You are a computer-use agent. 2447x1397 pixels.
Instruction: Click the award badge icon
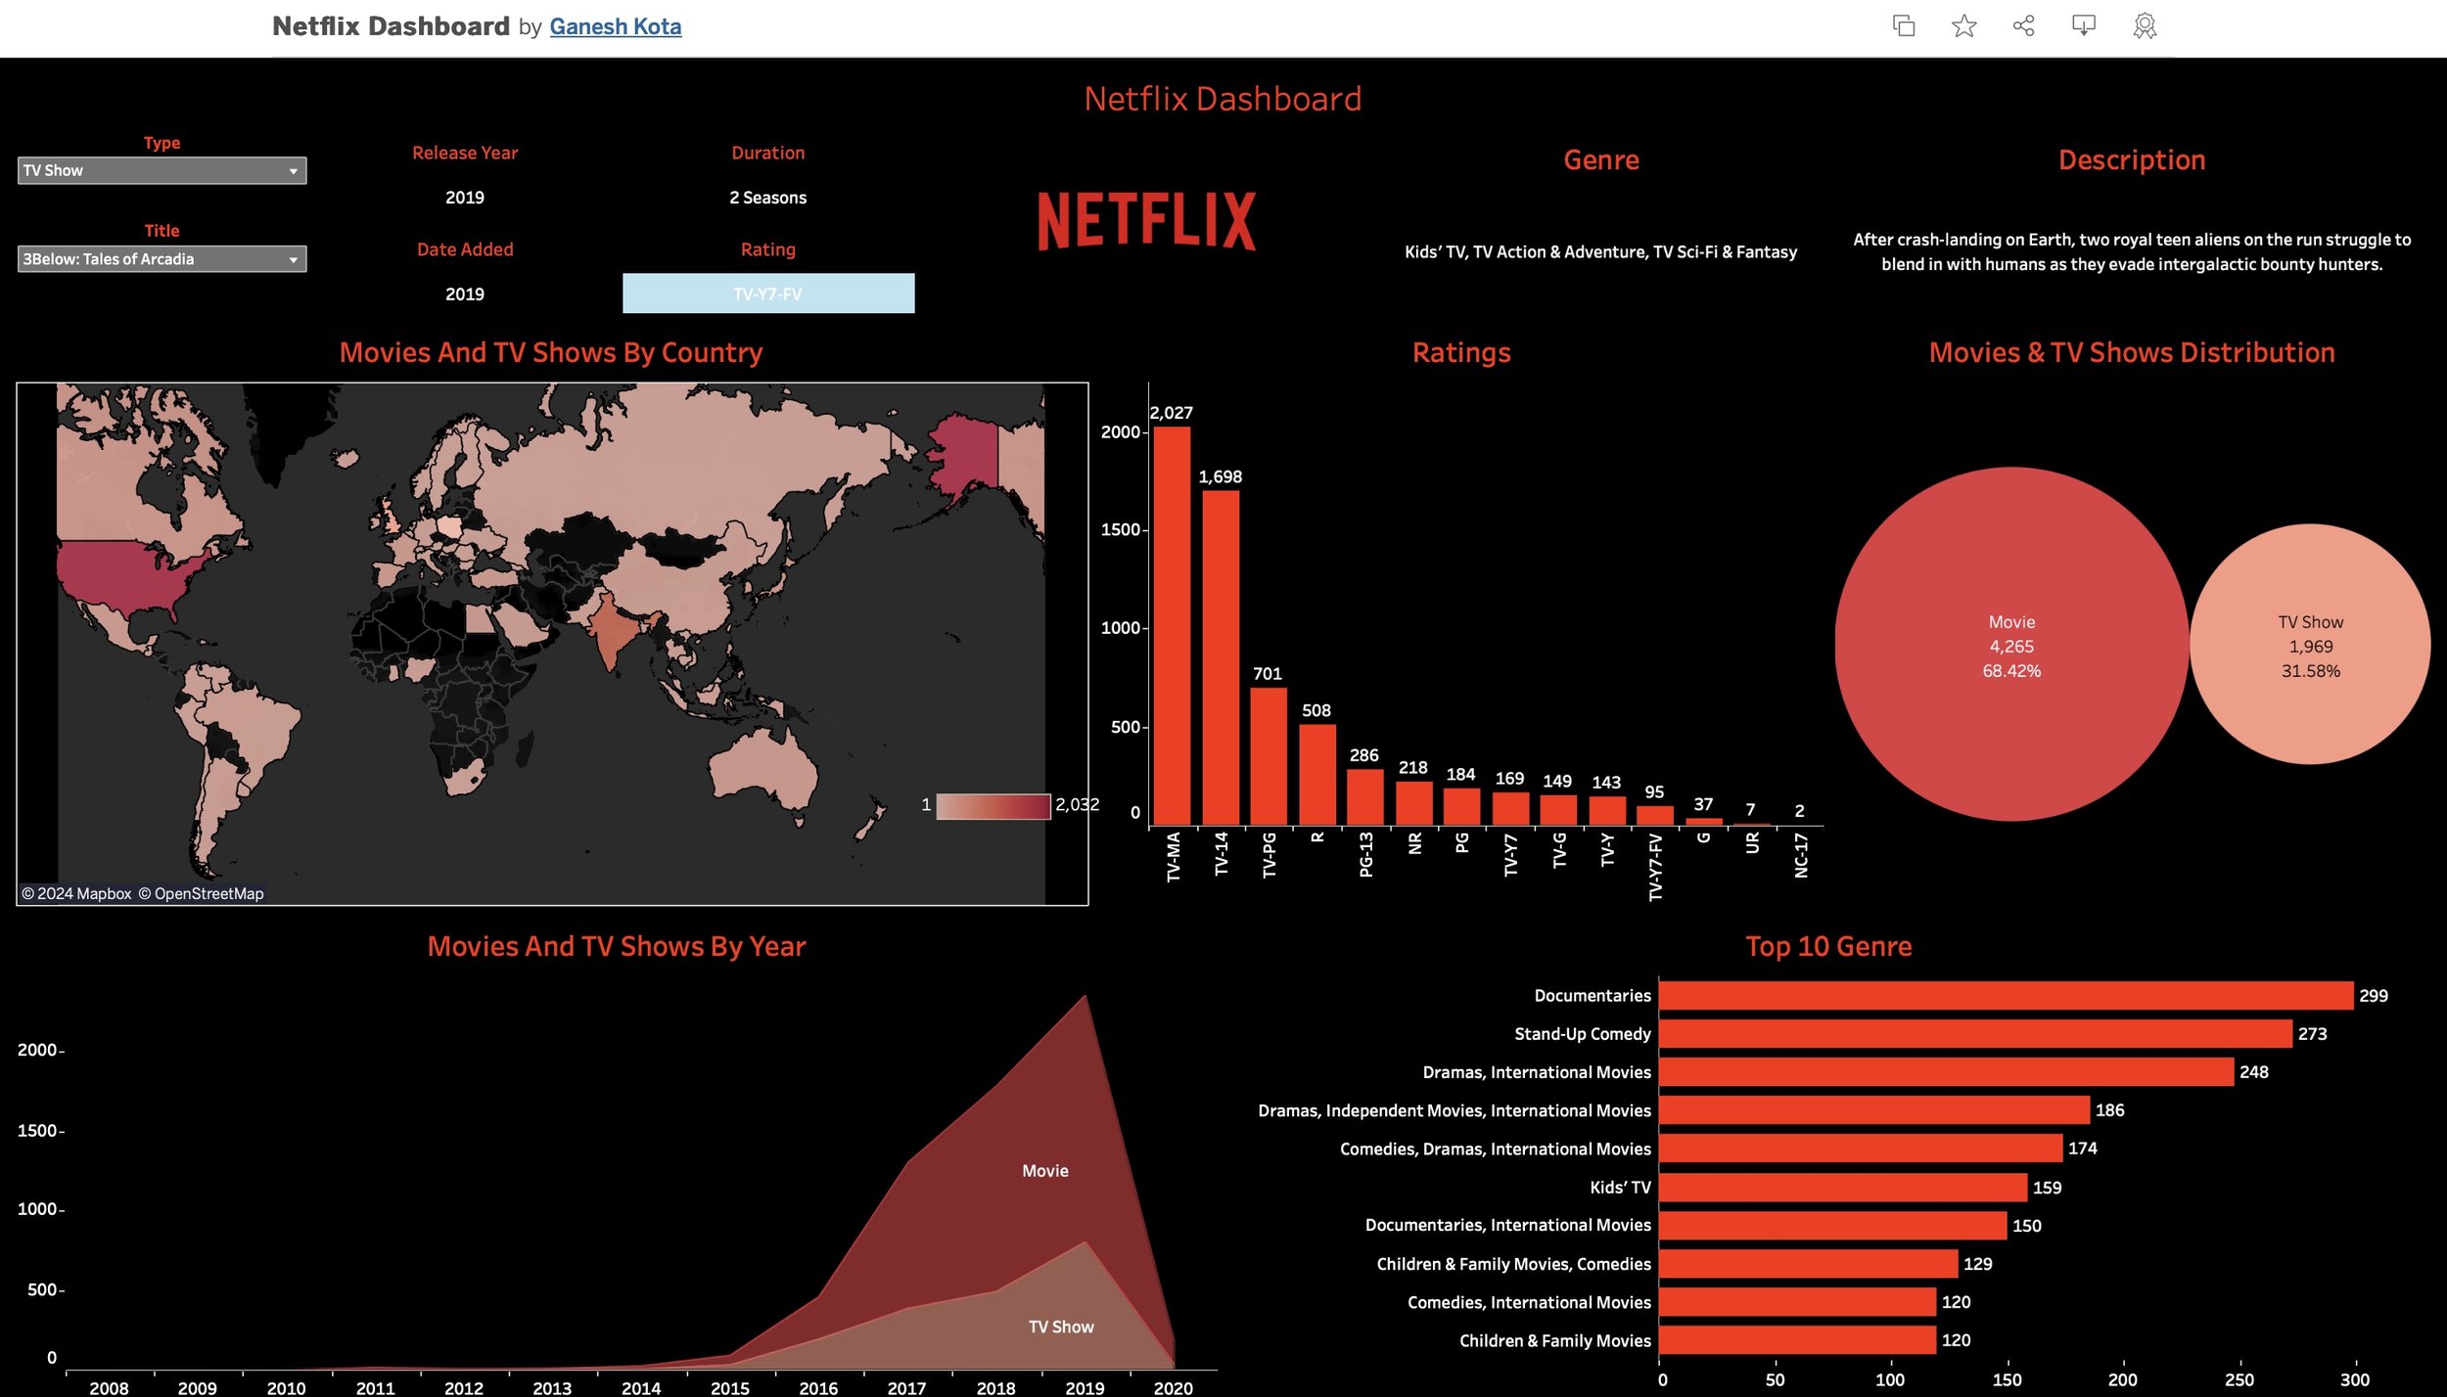2145,25
